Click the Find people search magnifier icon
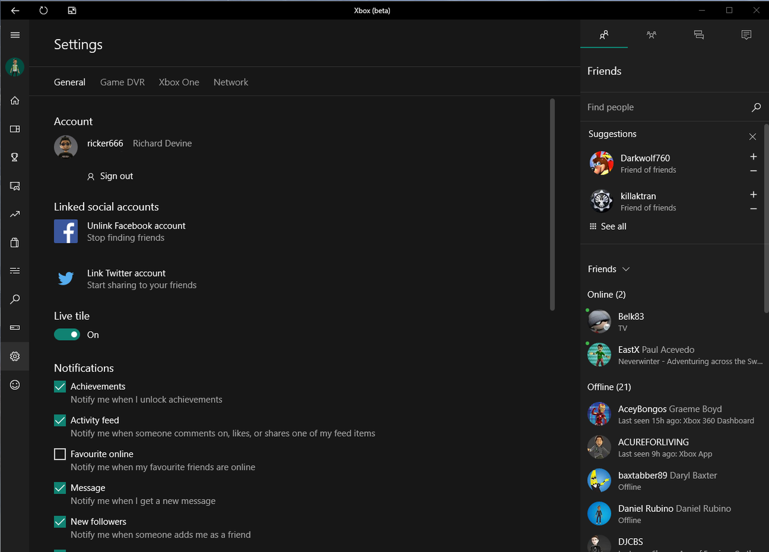Image resolution: width=769 pixels, height=552 pixels. pyautogui.click(x=756, y=107)
